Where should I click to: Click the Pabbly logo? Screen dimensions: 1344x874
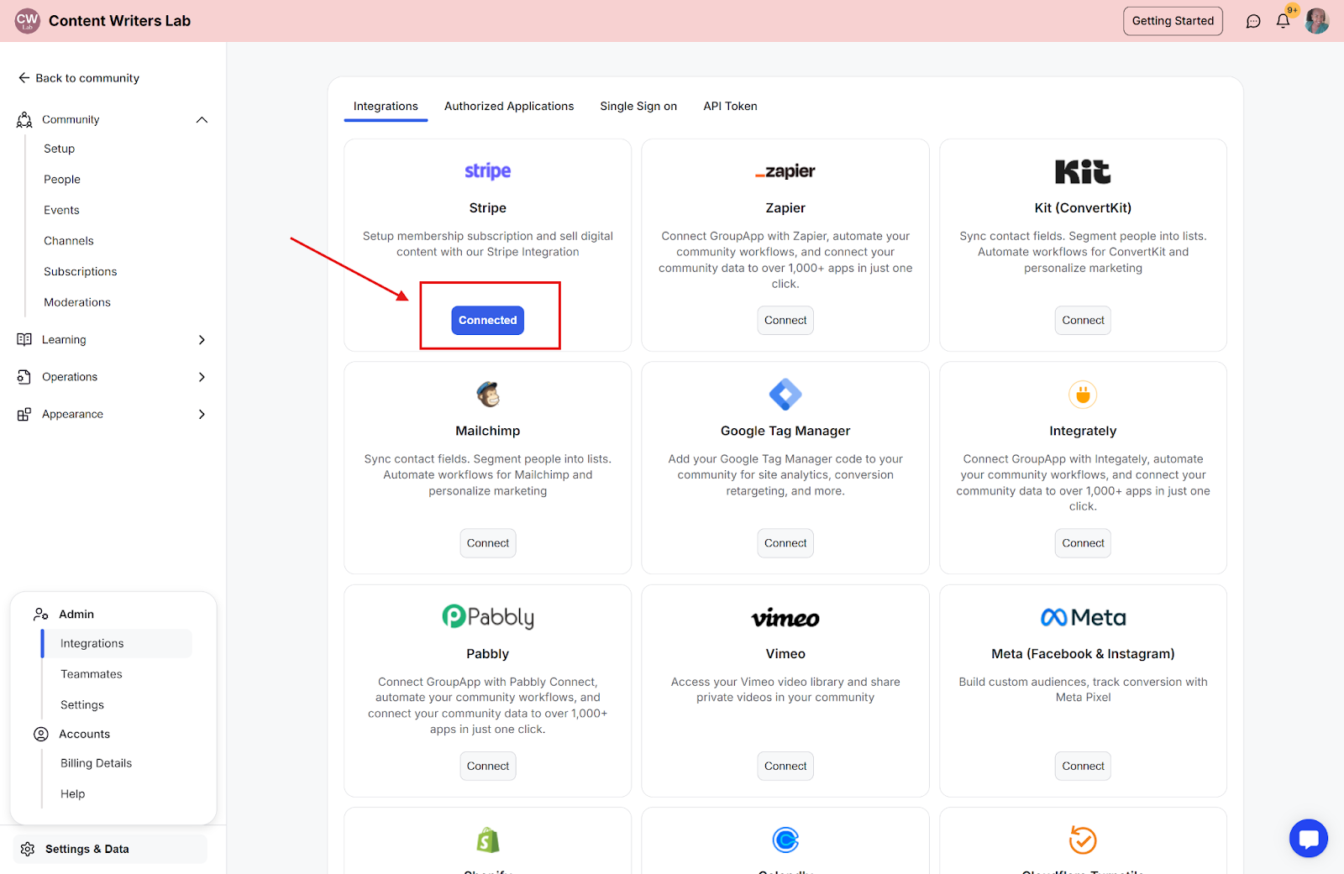(488, 617)
